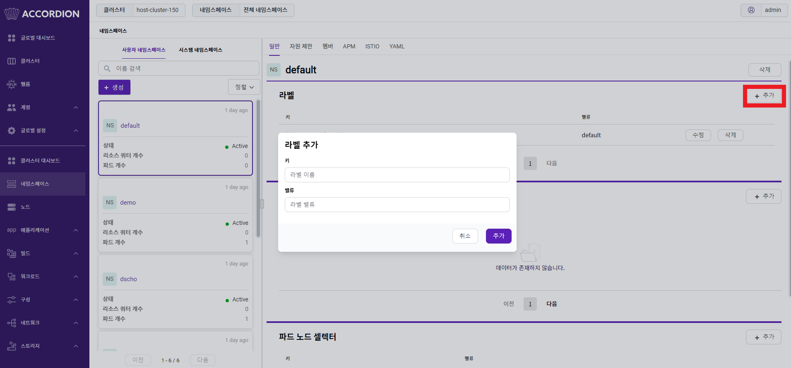The image size is (791, 368).
Task: Open the ISTIO tab
Action: tap(372, 46)
